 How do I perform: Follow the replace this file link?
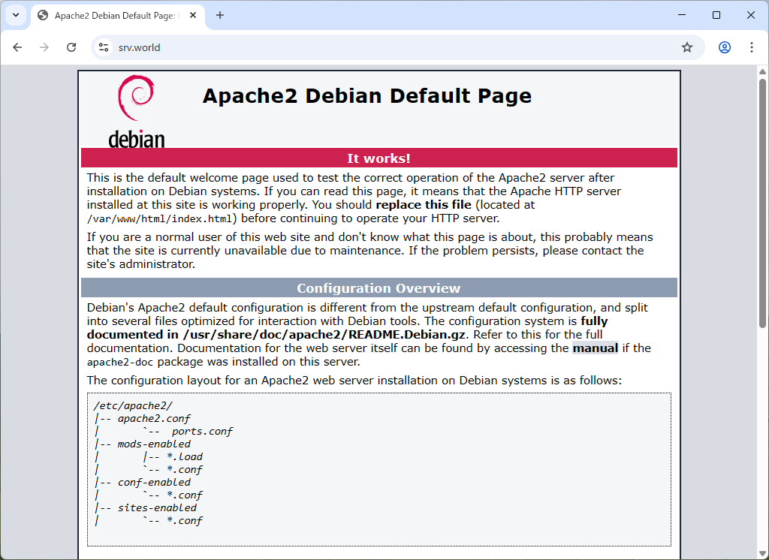point(423,204)
